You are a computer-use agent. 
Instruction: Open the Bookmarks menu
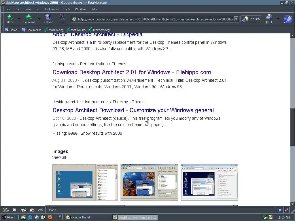pos(51,9)
